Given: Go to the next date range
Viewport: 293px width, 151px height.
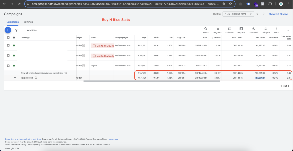Looking at the screenshot, I should click(x=264, y=14).
